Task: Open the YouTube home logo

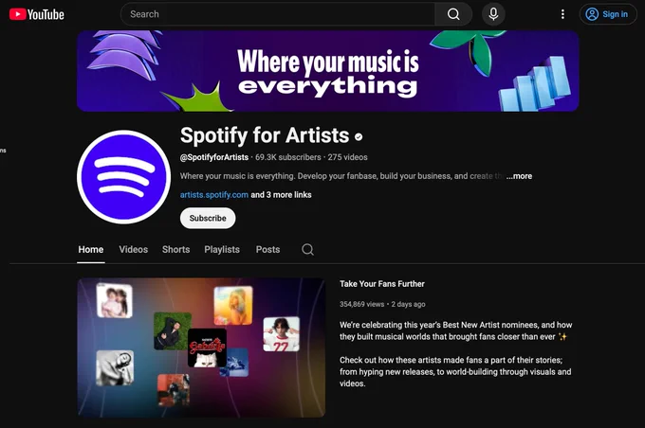Action: 37,14
